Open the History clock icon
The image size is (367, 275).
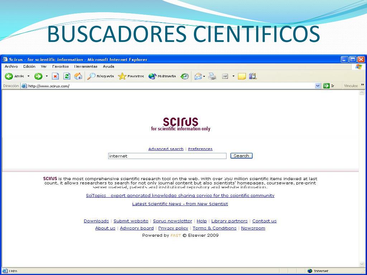185,76
